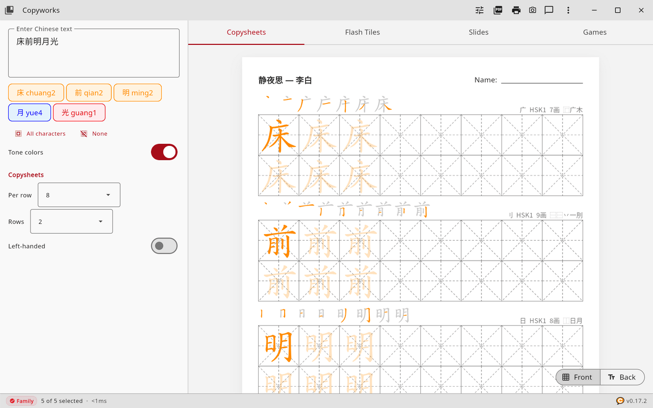This screenshot has height=408, width=653.
Task: Toggle the 明 ming2 character chip
Action: [138, 93]
